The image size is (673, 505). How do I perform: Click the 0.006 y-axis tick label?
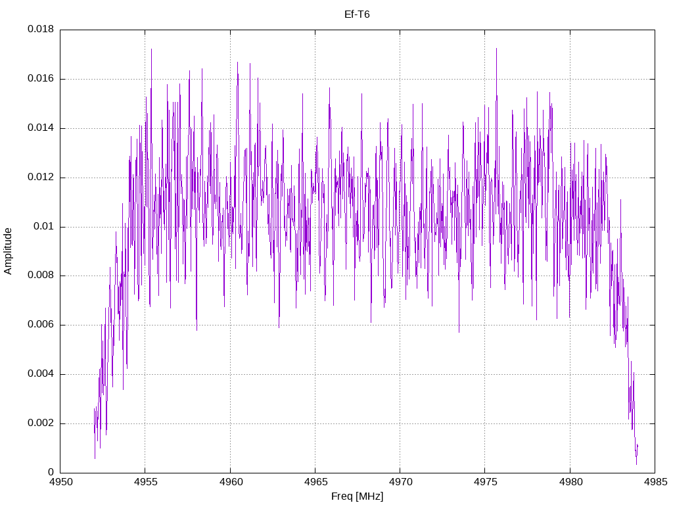41,324
